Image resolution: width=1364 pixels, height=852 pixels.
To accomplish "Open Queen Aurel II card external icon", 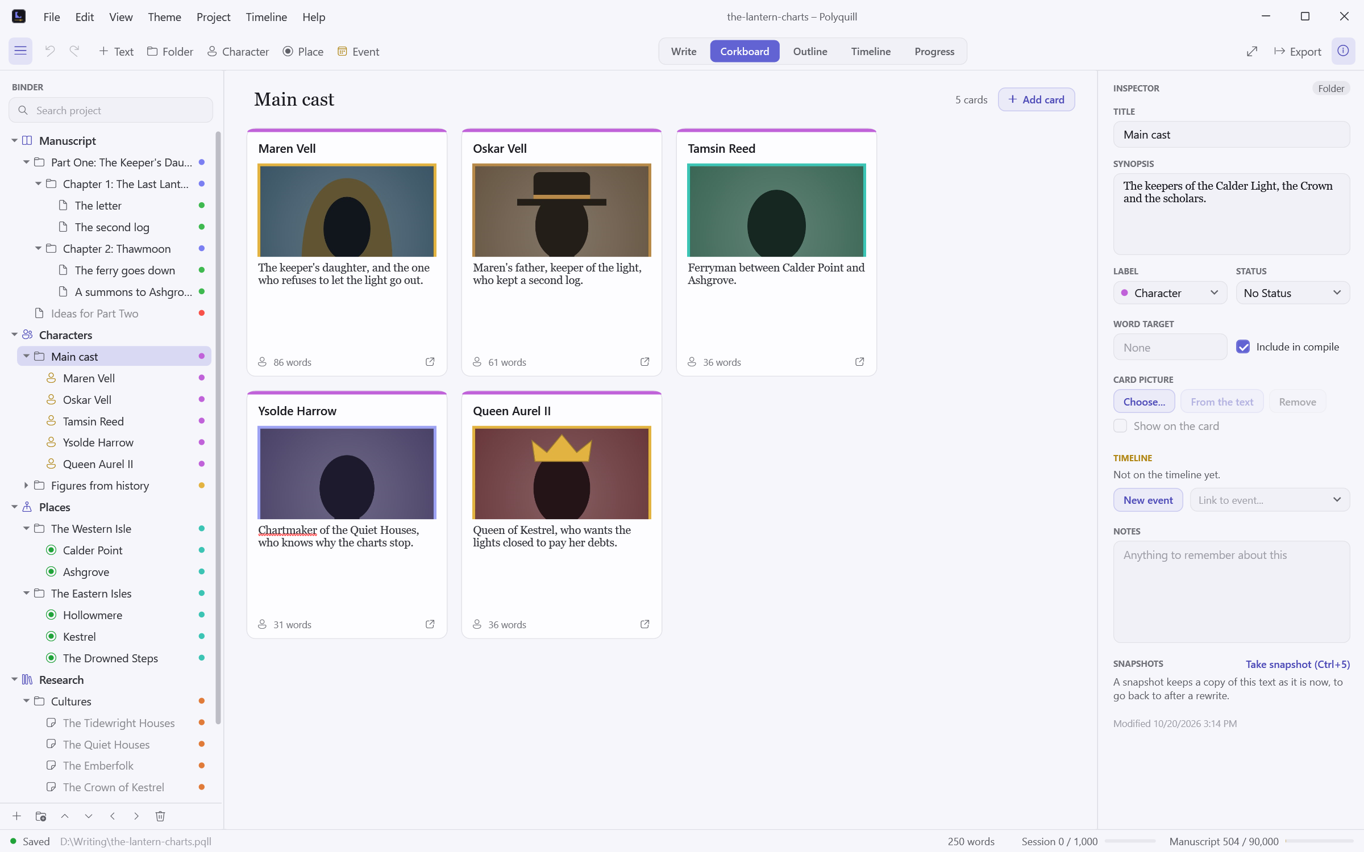I will point(645,624).
